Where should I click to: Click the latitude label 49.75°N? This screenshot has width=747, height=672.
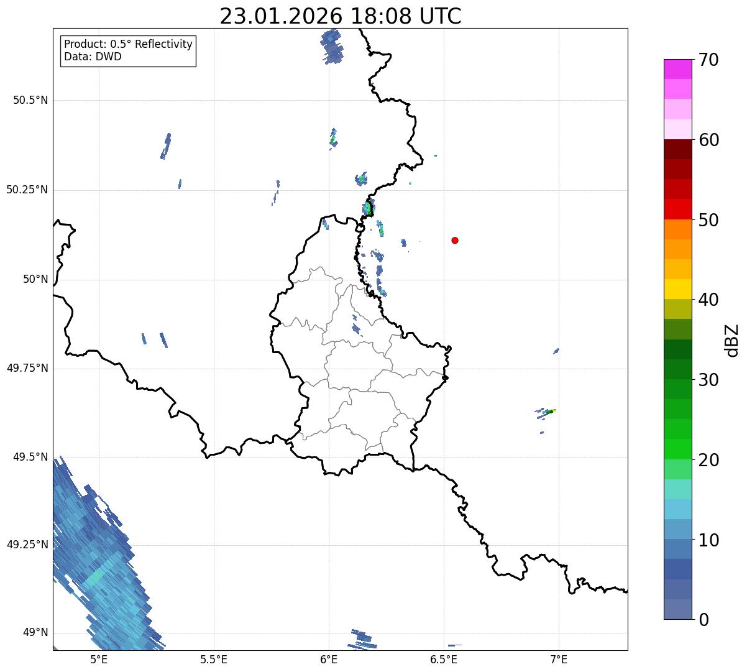point(27,368)
